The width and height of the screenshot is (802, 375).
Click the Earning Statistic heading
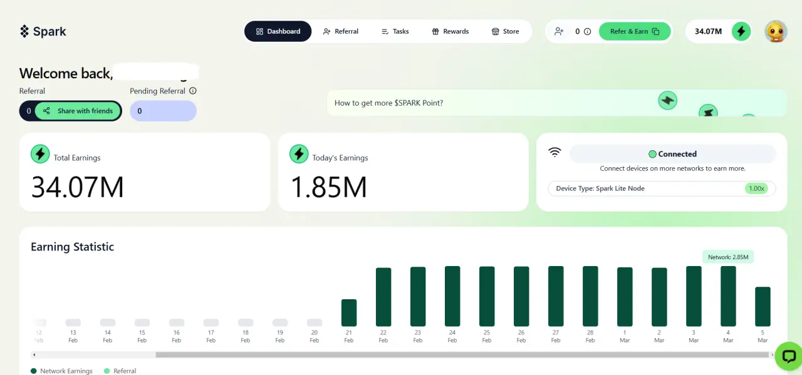point(73,247)
